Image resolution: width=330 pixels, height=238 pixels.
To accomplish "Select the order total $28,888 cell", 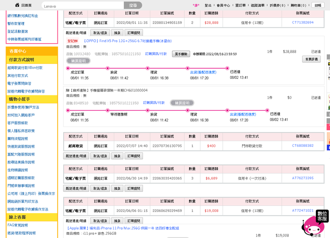I will coord(211,22).
